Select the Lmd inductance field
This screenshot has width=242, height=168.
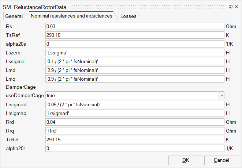pyautogui.click(x=134, y=70)
